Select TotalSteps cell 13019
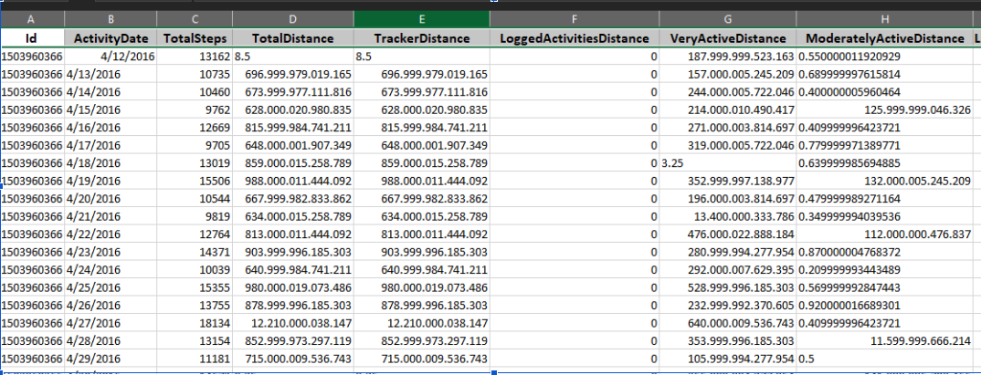The image size is (981, 375). point(195,163)
